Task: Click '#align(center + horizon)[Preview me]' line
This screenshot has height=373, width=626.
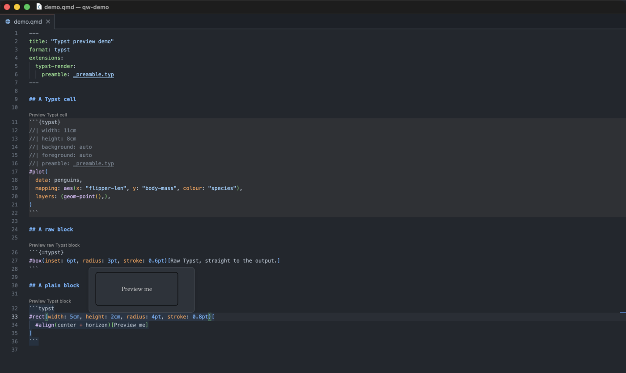Action: click(x=92, y=325)
